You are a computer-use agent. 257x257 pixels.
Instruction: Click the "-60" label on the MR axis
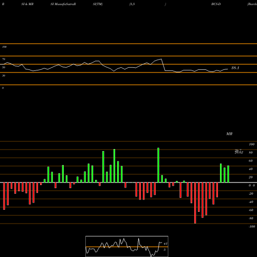[x=251, y=210]
